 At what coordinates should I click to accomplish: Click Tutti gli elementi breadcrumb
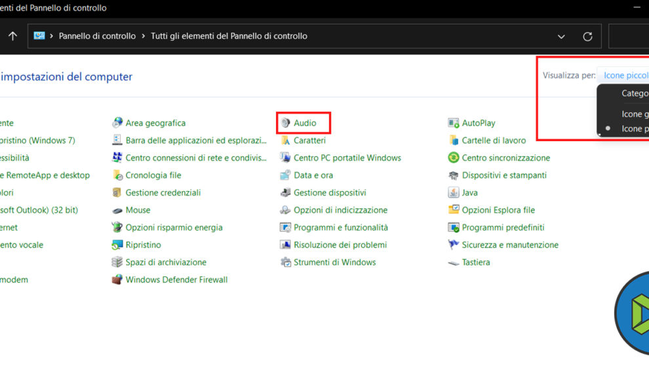[x=229, y=36]
